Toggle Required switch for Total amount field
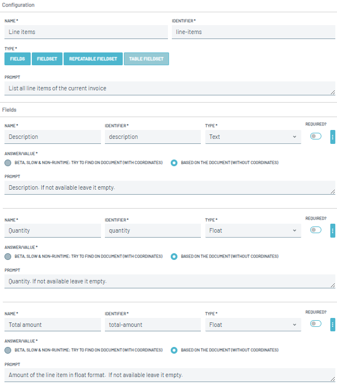The width and height of the screenshot is (337, 386). coord(316,324)
